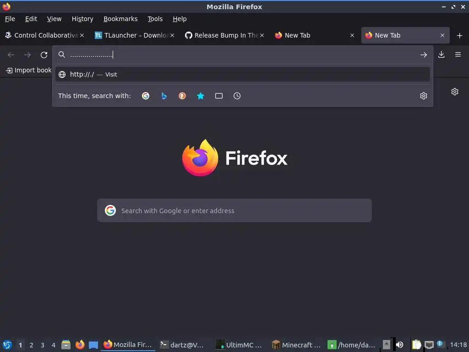Viewport: 469px width, 352px height.
Task: Close the TLauncher tab
Action: (172, 35)
